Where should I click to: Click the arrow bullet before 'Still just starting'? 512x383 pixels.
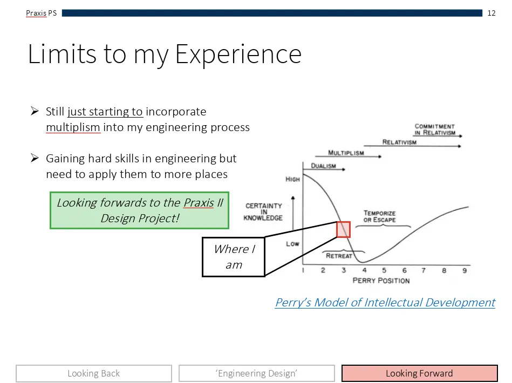pos(35,112)
